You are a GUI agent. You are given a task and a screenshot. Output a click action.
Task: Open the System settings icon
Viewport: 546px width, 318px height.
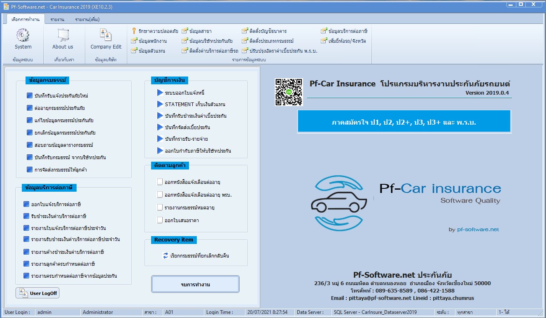[23, 40]
